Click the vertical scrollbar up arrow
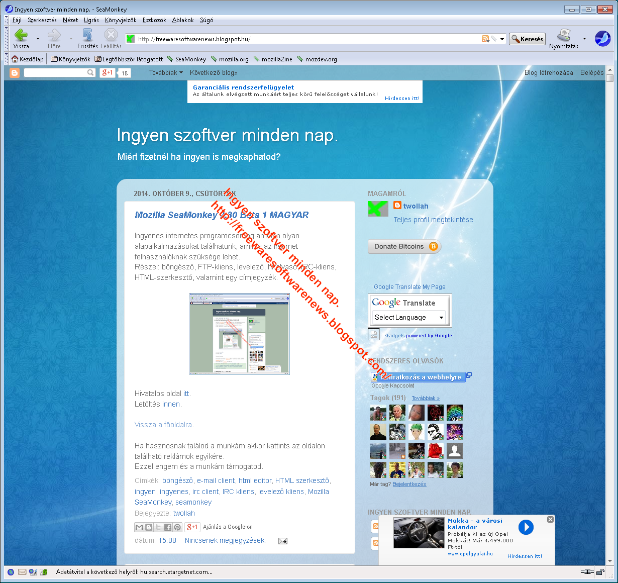Viewport: 618px width, 583px height. (609, 70)
